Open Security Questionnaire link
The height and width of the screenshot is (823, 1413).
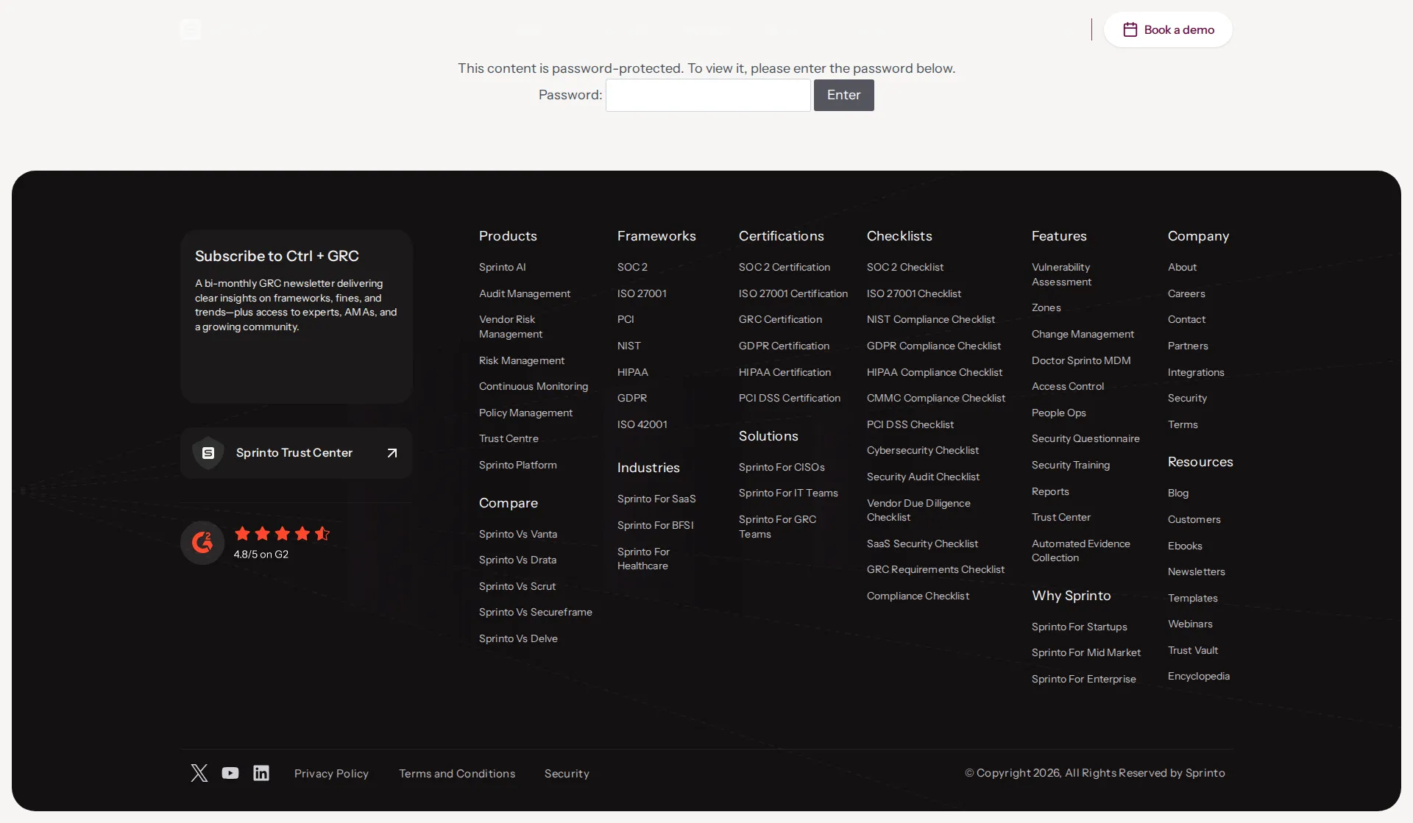(1086, 438)
